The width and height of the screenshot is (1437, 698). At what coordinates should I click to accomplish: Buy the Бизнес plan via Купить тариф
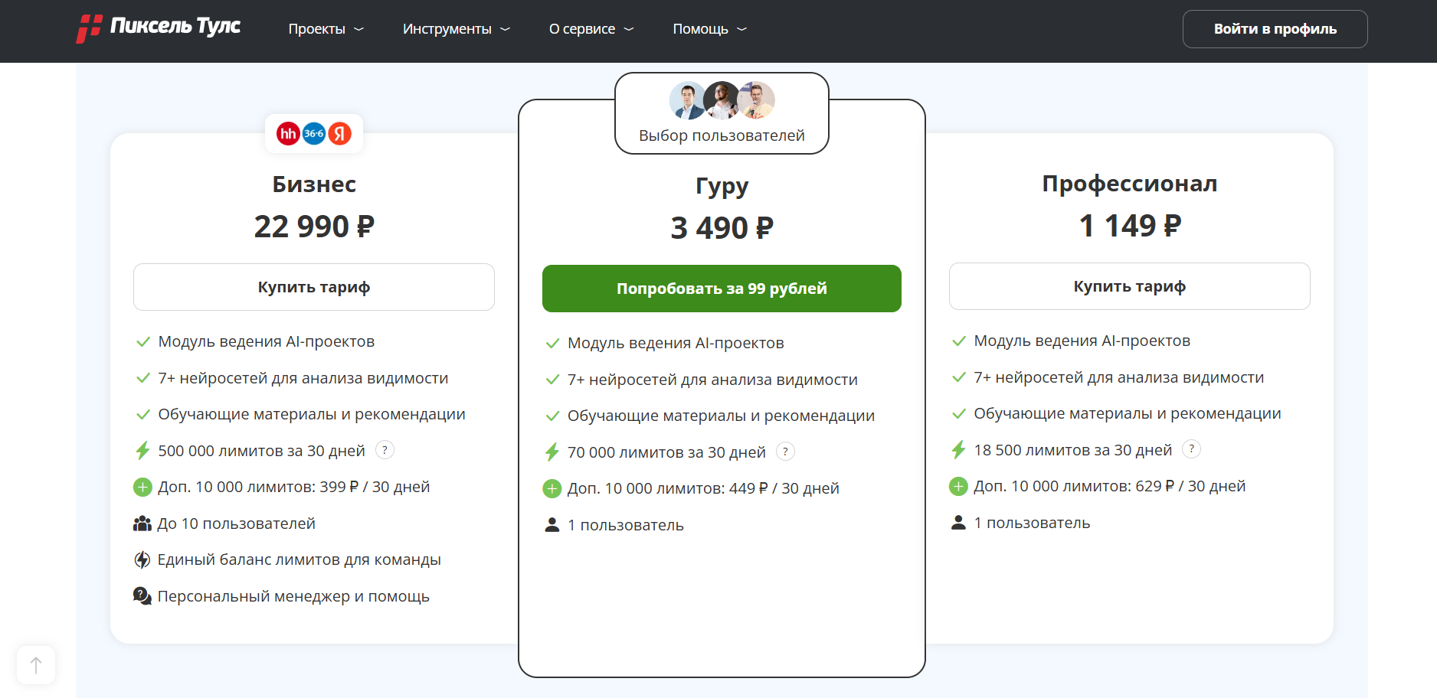pyautogui.click(x=314, y=287)
